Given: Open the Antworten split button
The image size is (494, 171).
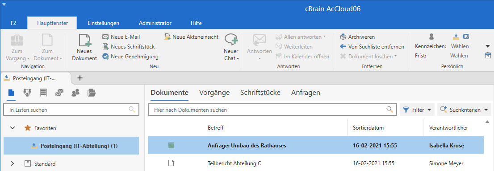Looking at the screenshot, I should [260, 47].
